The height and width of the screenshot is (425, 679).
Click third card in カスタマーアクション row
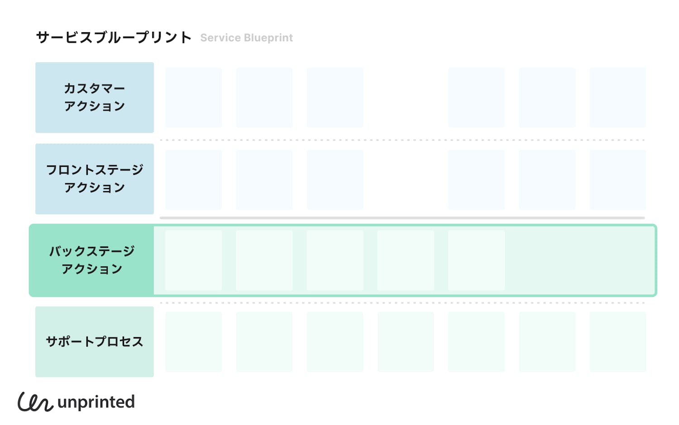pos(335,97)
